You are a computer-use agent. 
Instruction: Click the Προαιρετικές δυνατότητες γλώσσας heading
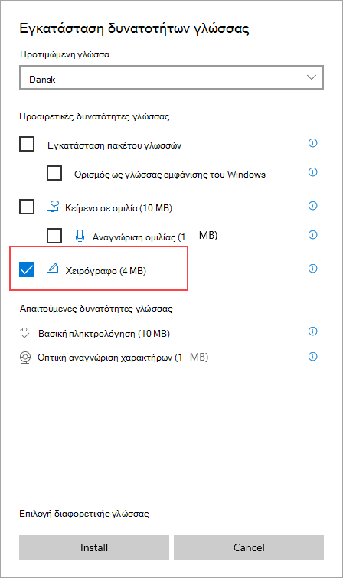point(94,116)
